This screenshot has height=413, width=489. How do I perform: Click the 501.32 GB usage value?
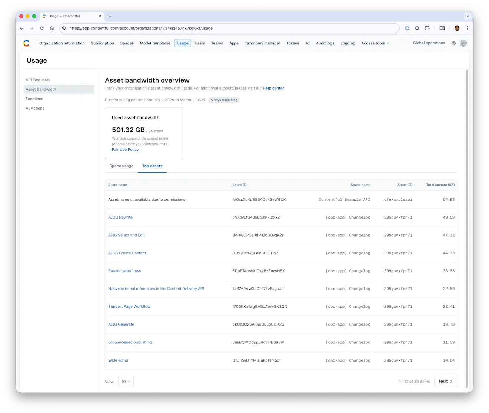click(x=128, y=130)
